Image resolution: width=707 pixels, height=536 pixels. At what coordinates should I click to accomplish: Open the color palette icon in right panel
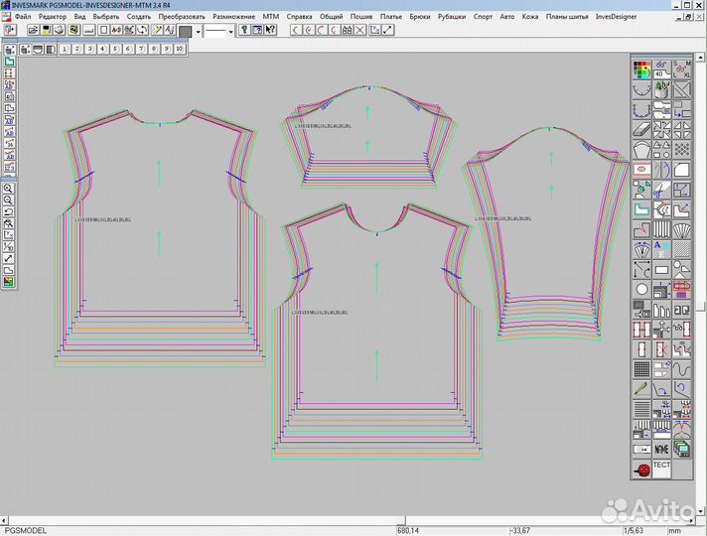pyautogui.click(x=640, y=68)
